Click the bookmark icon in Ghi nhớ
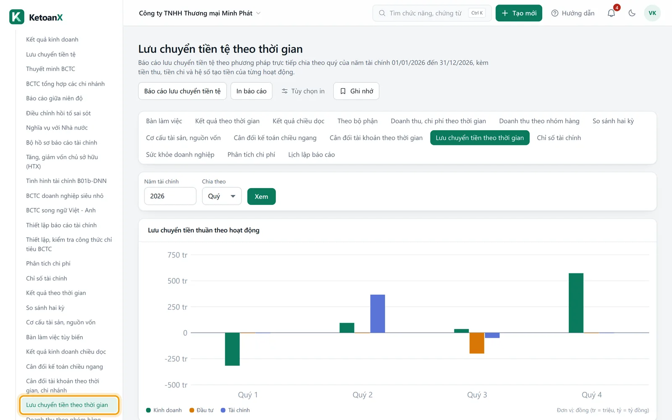The image size is (672, 420). click(x=343, y=91)
